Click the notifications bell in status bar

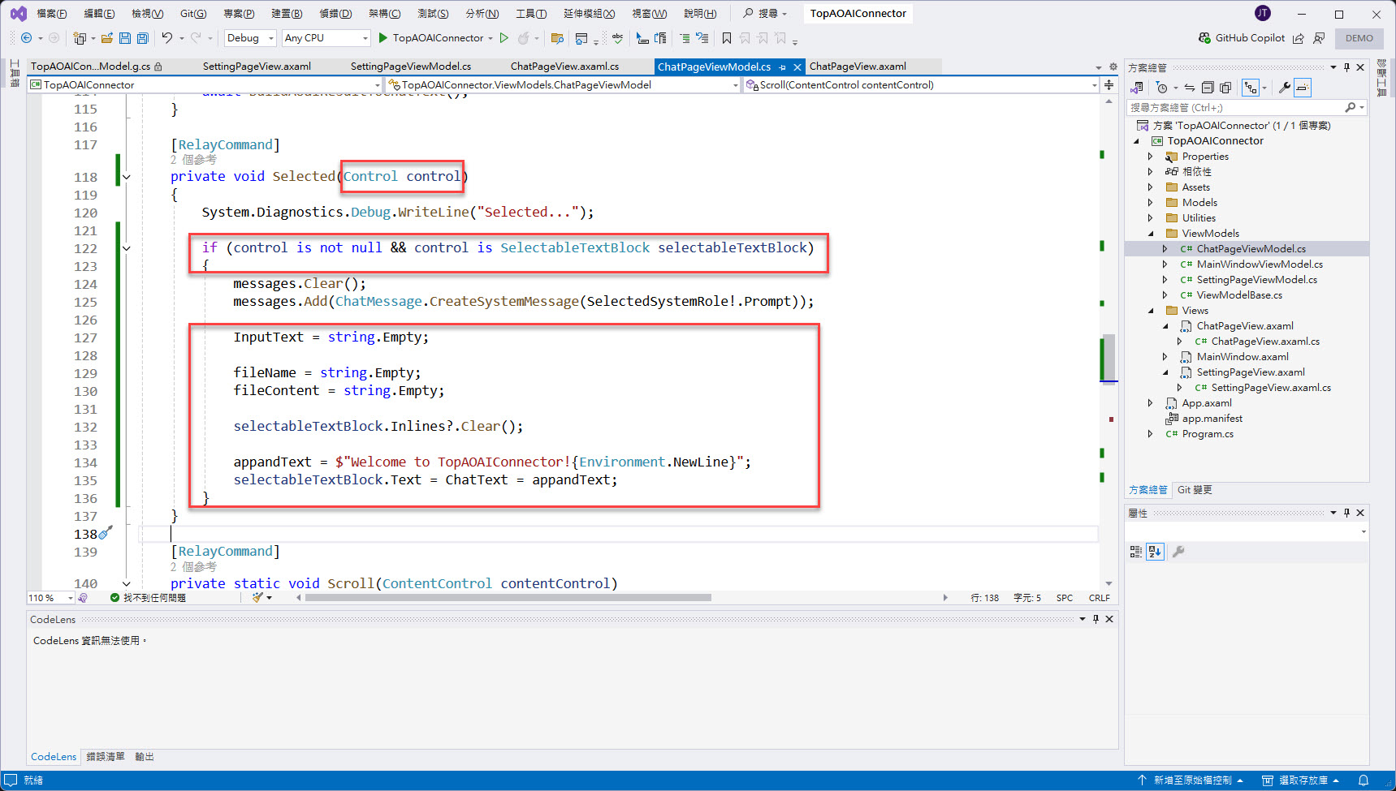(x=1364, y=780)
